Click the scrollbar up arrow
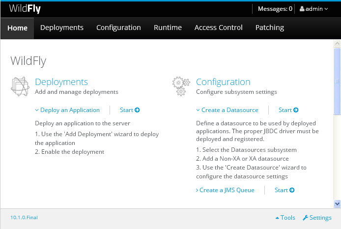 coord(337,44)
